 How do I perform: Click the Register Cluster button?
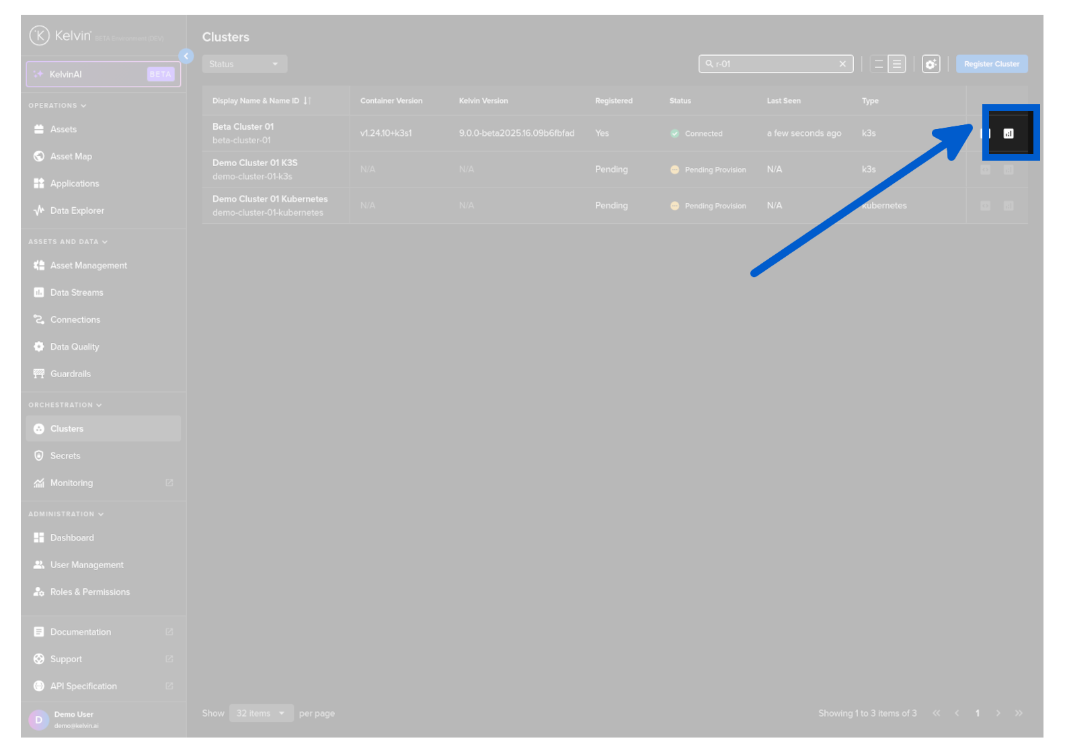click(991, 65)
